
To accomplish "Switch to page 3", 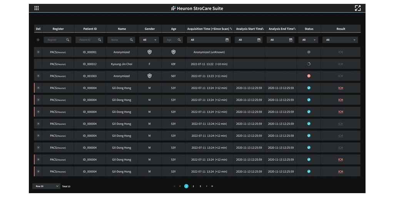I will 200,186.
